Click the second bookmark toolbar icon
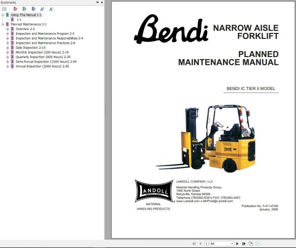Screen dimensions: 296x248 pyautogui.click(x=24, y=9)
